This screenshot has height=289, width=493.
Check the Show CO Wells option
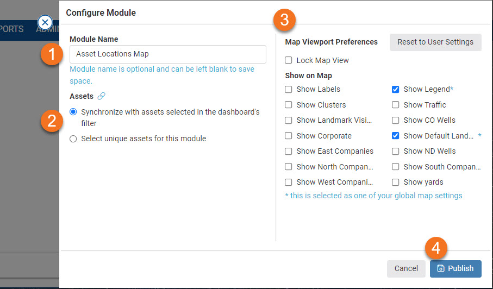click(396, 120)
